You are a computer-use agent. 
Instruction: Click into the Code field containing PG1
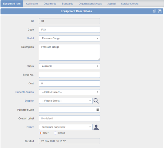click(70, 30)
